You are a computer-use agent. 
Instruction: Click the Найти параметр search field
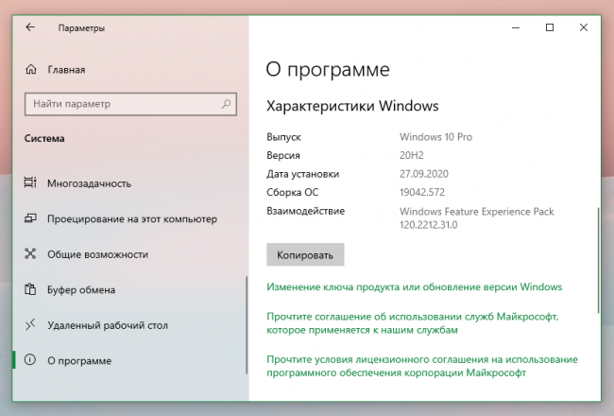pos(130,104)
